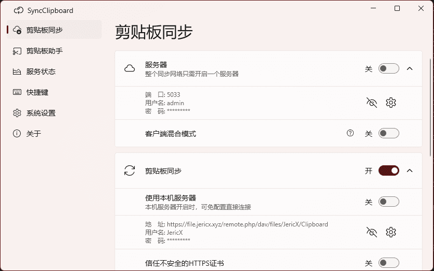Click the 剪贴板助手 scissors icon in sidebar
Image resolution: width=434 pixels, height=271 pixels.
(x=17, y=51)
